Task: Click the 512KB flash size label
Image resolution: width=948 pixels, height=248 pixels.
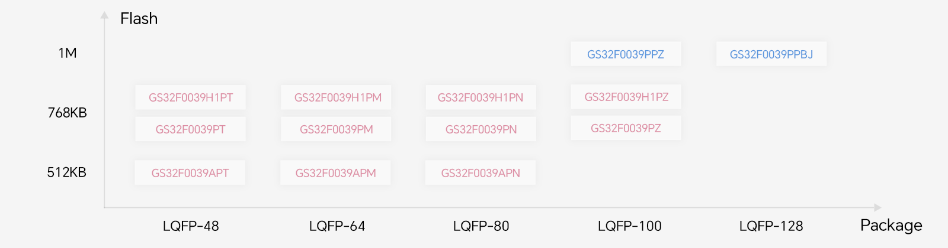Action: (67, 172)
